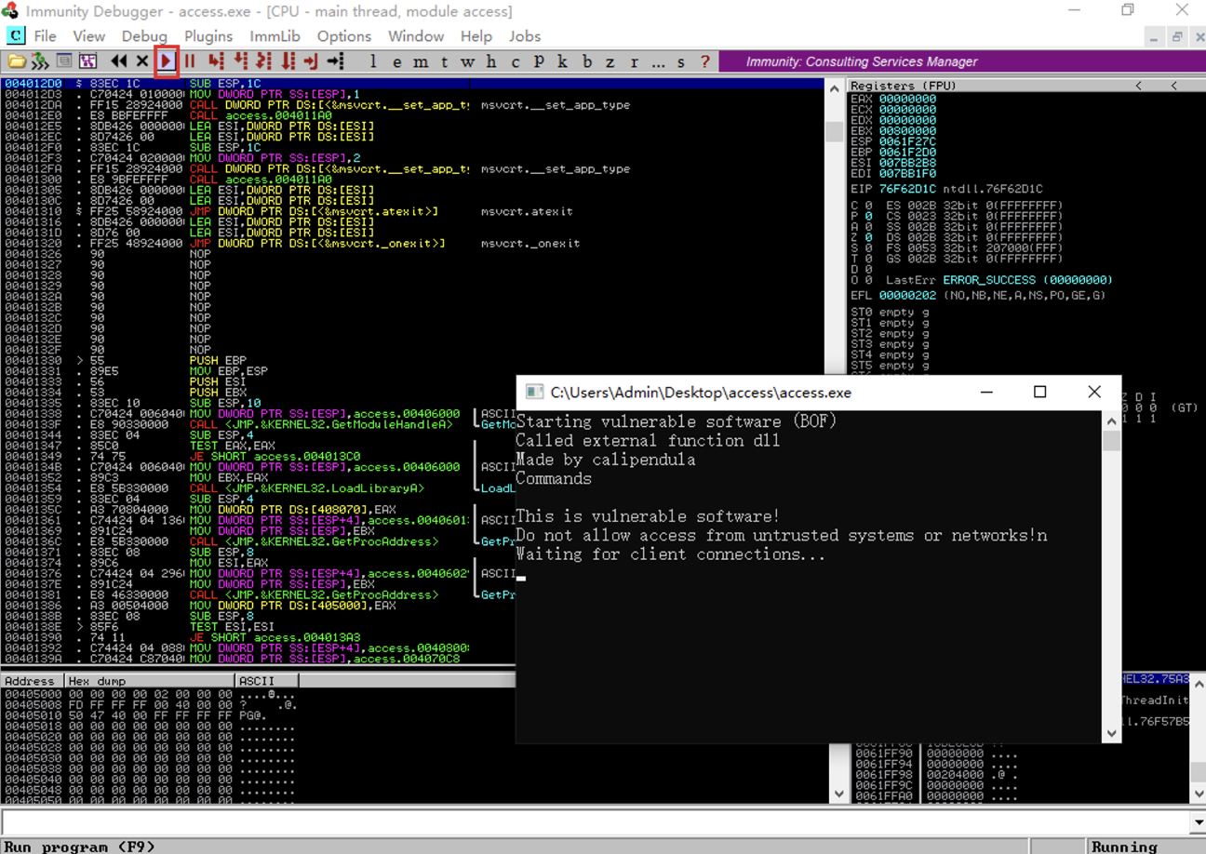Click the Immunity: Consulting Services Manager banner
Viewport: 1206px width, 854px height.
click(x=861, y=61)
